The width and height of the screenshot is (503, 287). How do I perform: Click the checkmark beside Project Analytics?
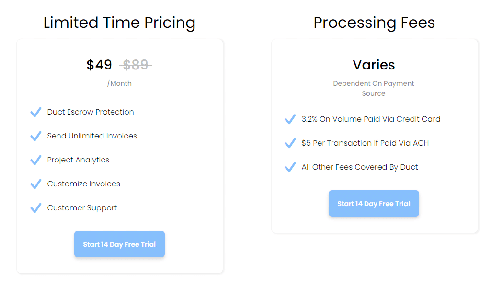(35, 160)
